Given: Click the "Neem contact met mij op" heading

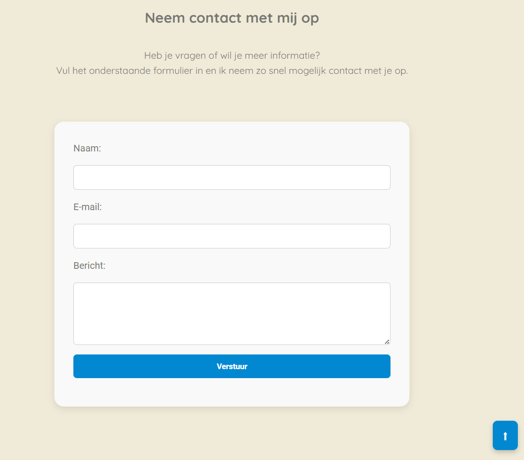Looking at the screenshot, I should coord(232,18).
